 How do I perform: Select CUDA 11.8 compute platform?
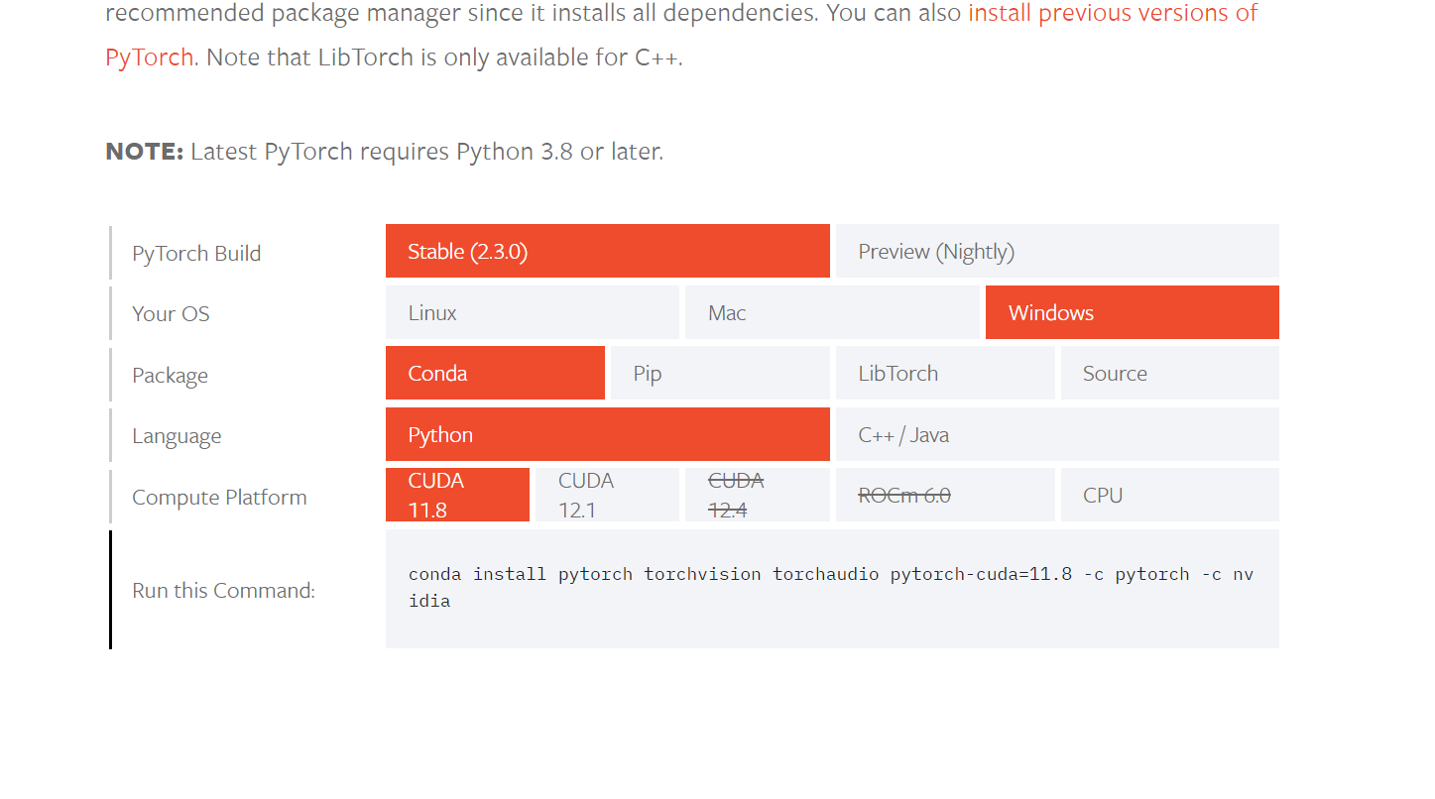(x=457, y=495)
